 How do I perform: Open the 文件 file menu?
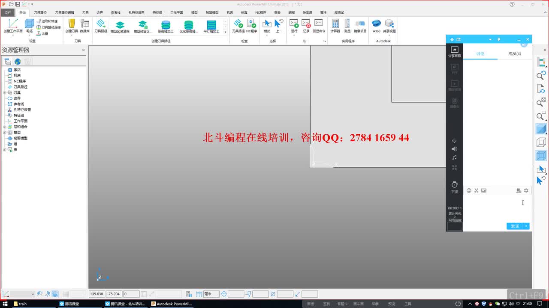click(x=8, y=12)
